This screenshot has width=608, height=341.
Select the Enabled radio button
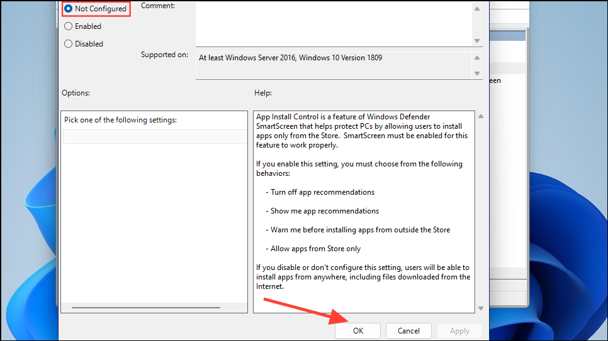coord(68,26)
